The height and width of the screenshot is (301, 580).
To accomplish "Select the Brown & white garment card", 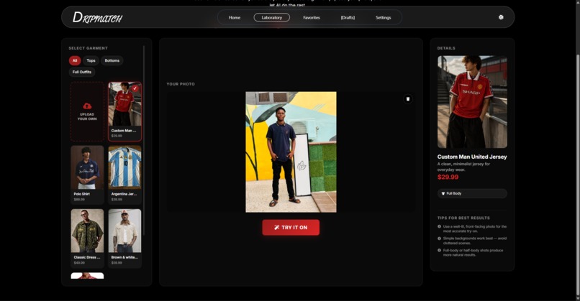I will (124, 239).
